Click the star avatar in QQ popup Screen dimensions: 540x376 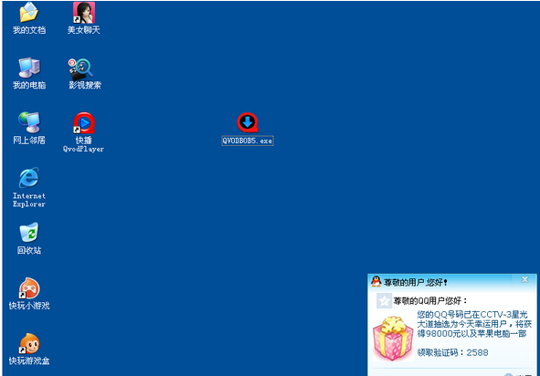(384, 301)
